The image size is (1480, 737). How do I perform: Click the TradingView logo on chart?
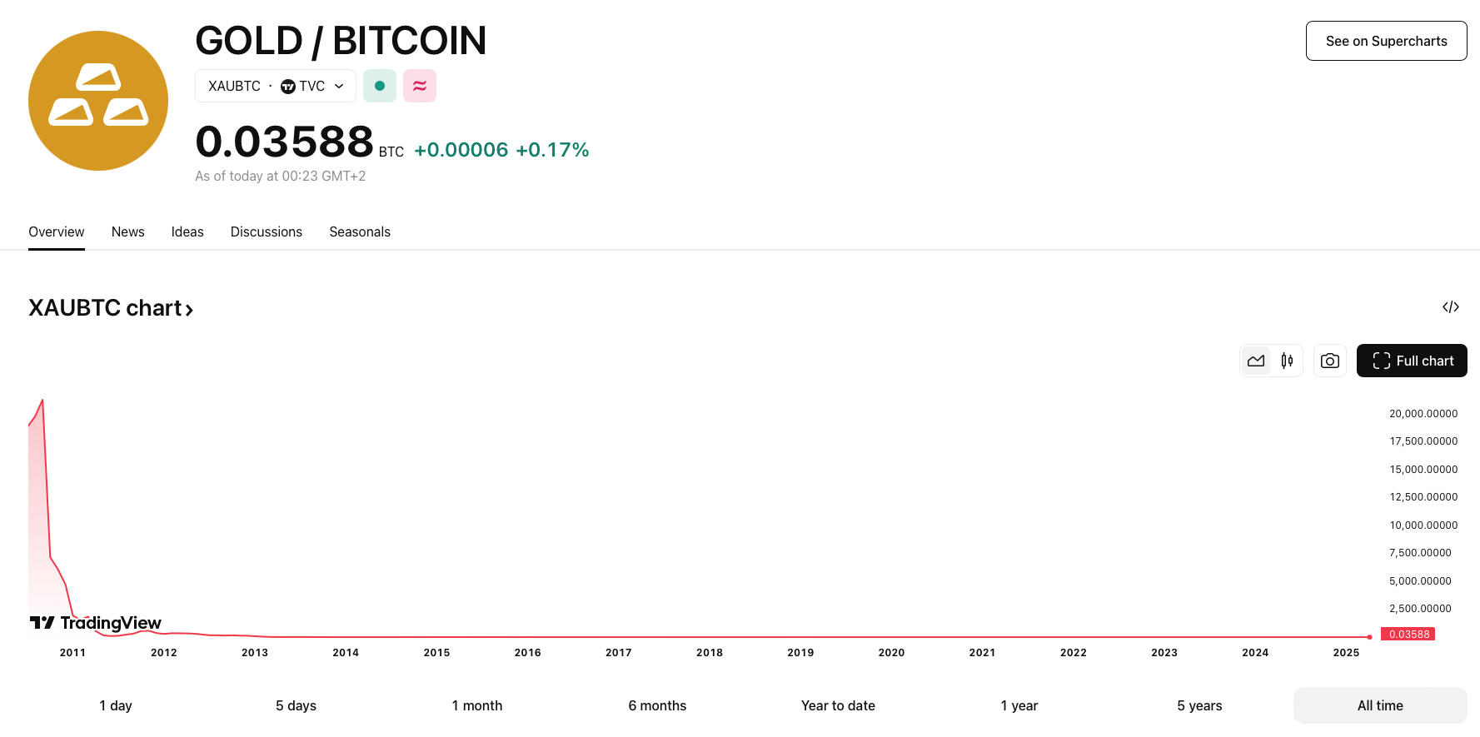[x=96, y=623]
